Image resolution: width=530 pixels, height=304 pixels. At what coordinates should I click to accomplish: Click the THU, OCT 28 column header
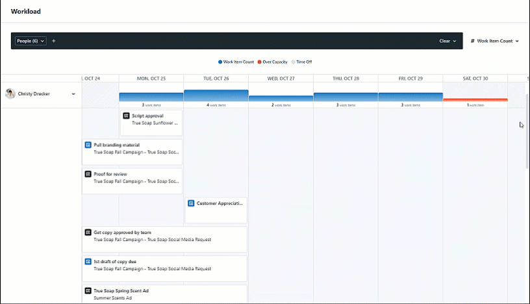pyautogui.click(x=346, y=79)
